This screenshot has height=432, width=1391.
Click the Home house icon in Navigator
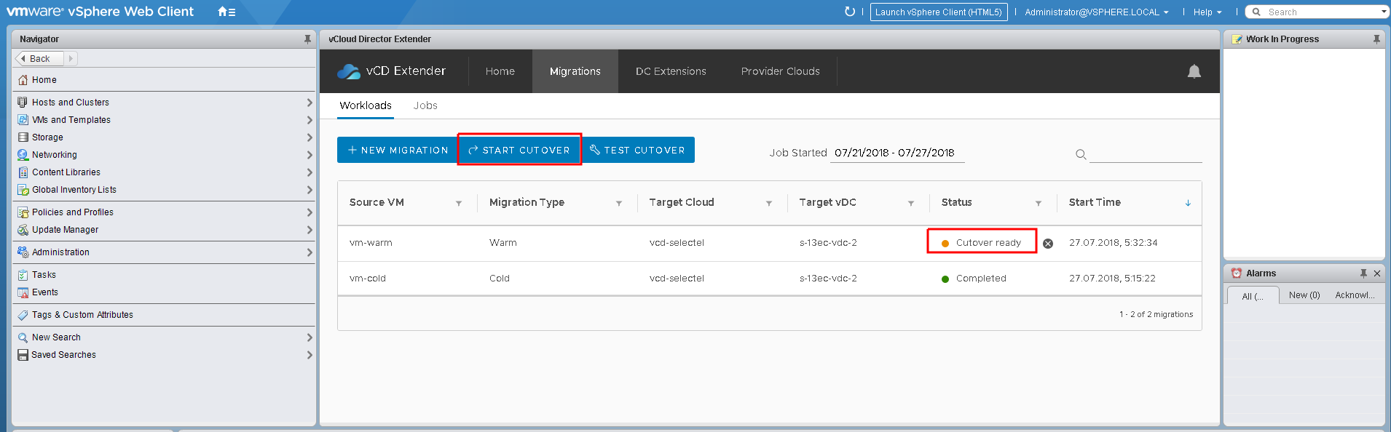pyautogui.click(x=23, y=80)
